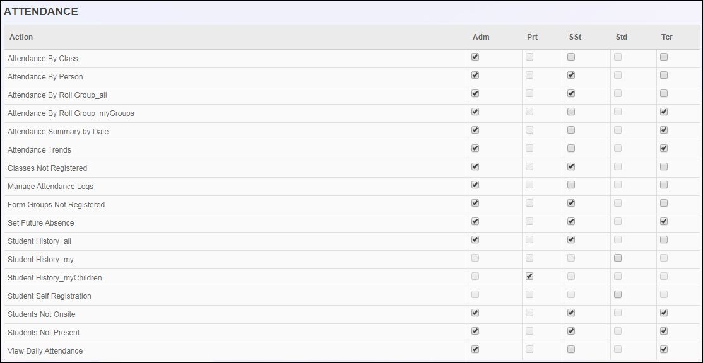
Task: Uncheck Adm for Form Groups Not Registered
Action: (475, 203)
